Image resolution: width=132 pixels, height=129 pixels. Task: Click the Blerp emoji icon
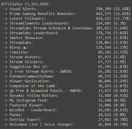(24, 48)
